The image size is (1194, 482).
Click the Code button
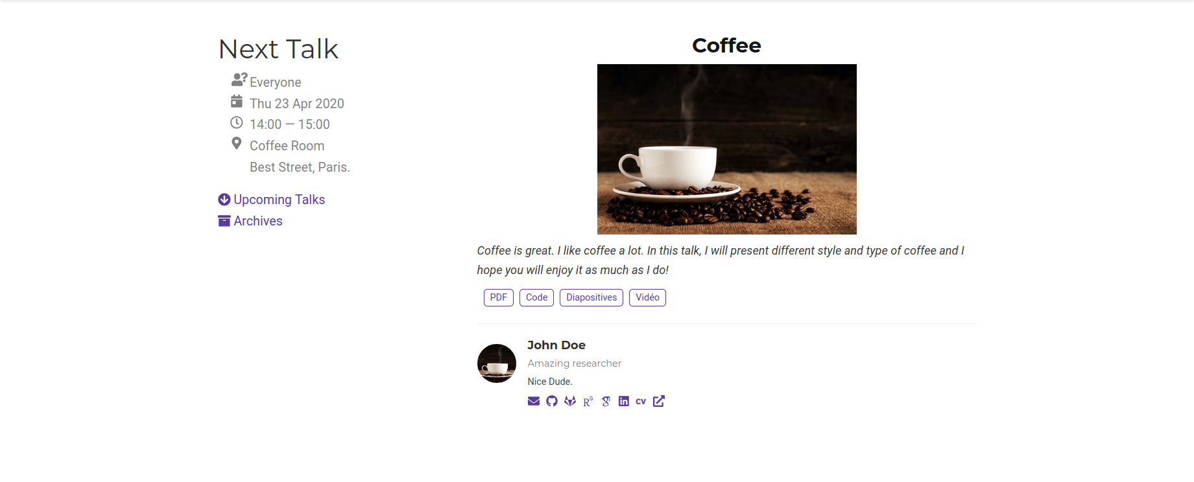(x=537, y=297)
